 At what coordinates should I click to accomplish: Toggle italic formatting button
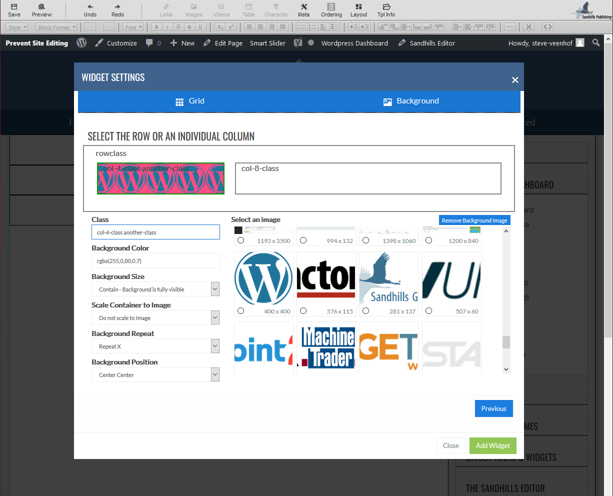click(x=167, y=27)
